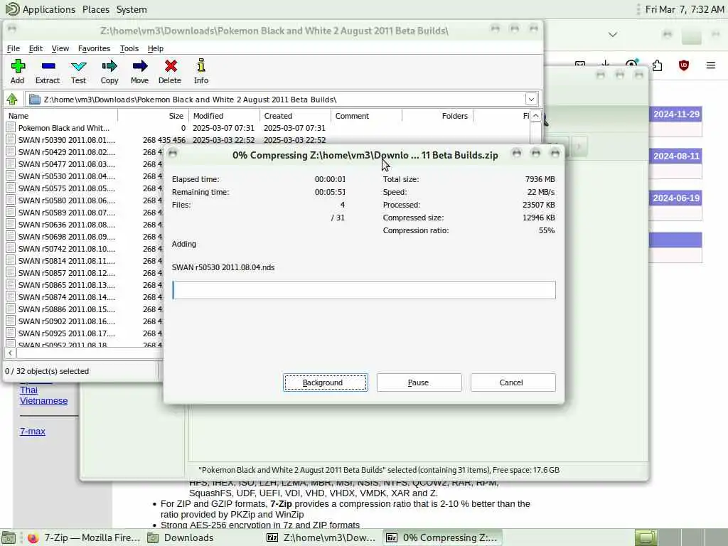Screen dimensions: 728x546
Task: Sort by Size column header
Action: click(154, 116)
